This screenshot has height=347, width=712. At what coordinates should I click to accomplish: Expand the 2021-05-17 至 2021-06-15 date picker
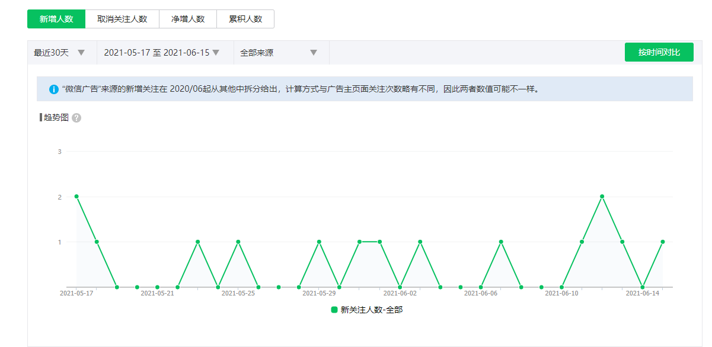tap(162, 53)
